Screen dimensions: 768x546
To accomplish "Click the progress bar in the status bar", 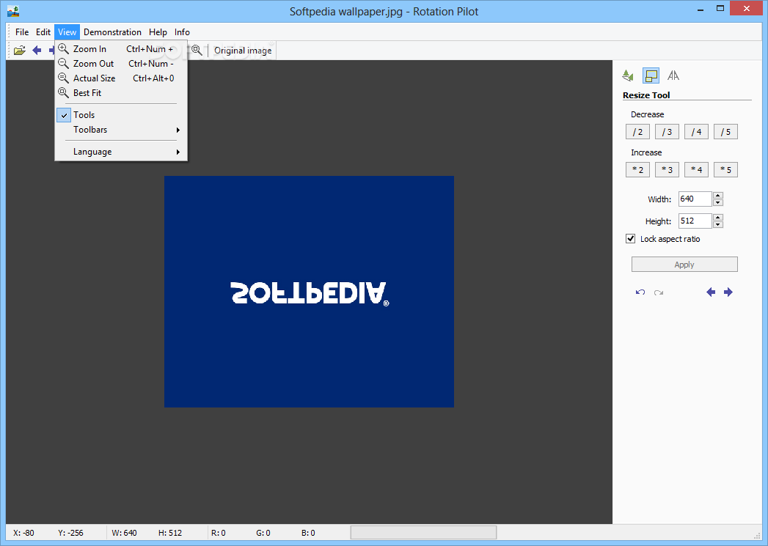I will click(x=424, y=532).
